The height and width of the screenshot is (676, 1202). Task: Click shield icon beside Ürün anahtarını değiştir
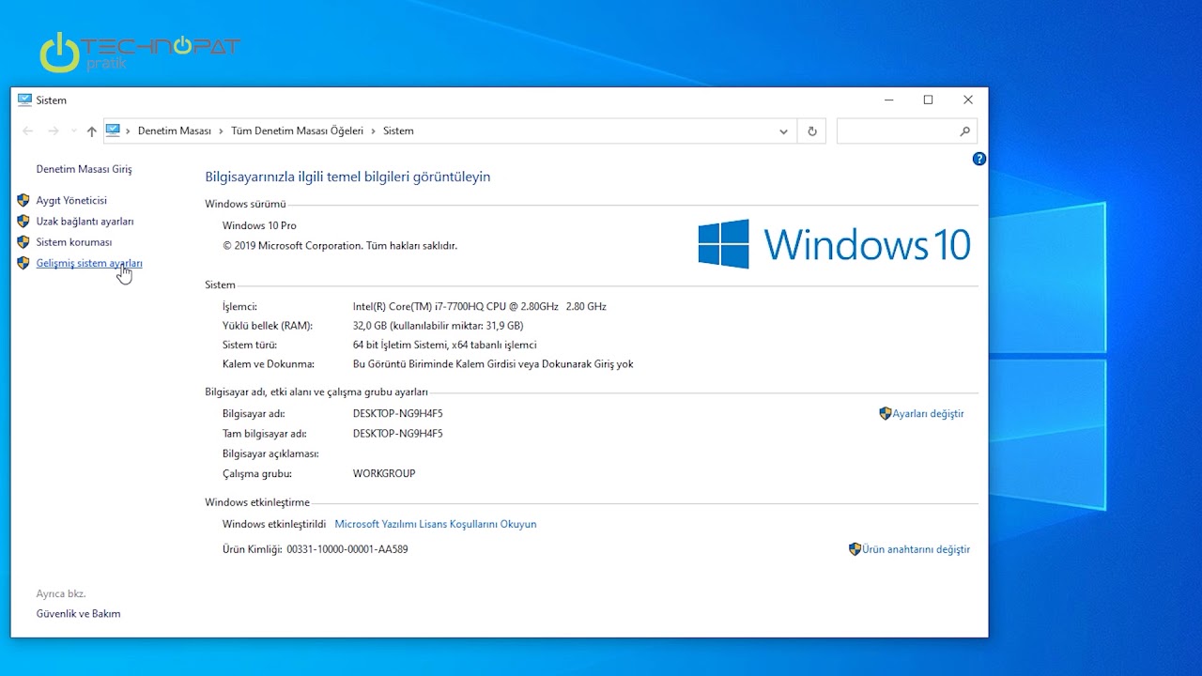[855, 549]
